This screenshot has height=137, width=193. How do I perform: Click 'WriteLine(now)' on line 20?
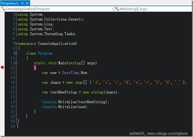click(x=72, y=107)
